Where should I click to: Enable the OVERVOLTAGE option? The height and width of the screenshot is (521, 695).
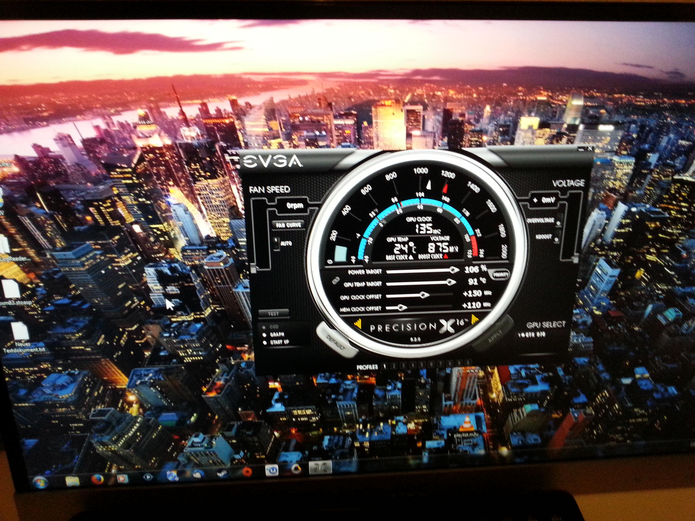[558, 224]
